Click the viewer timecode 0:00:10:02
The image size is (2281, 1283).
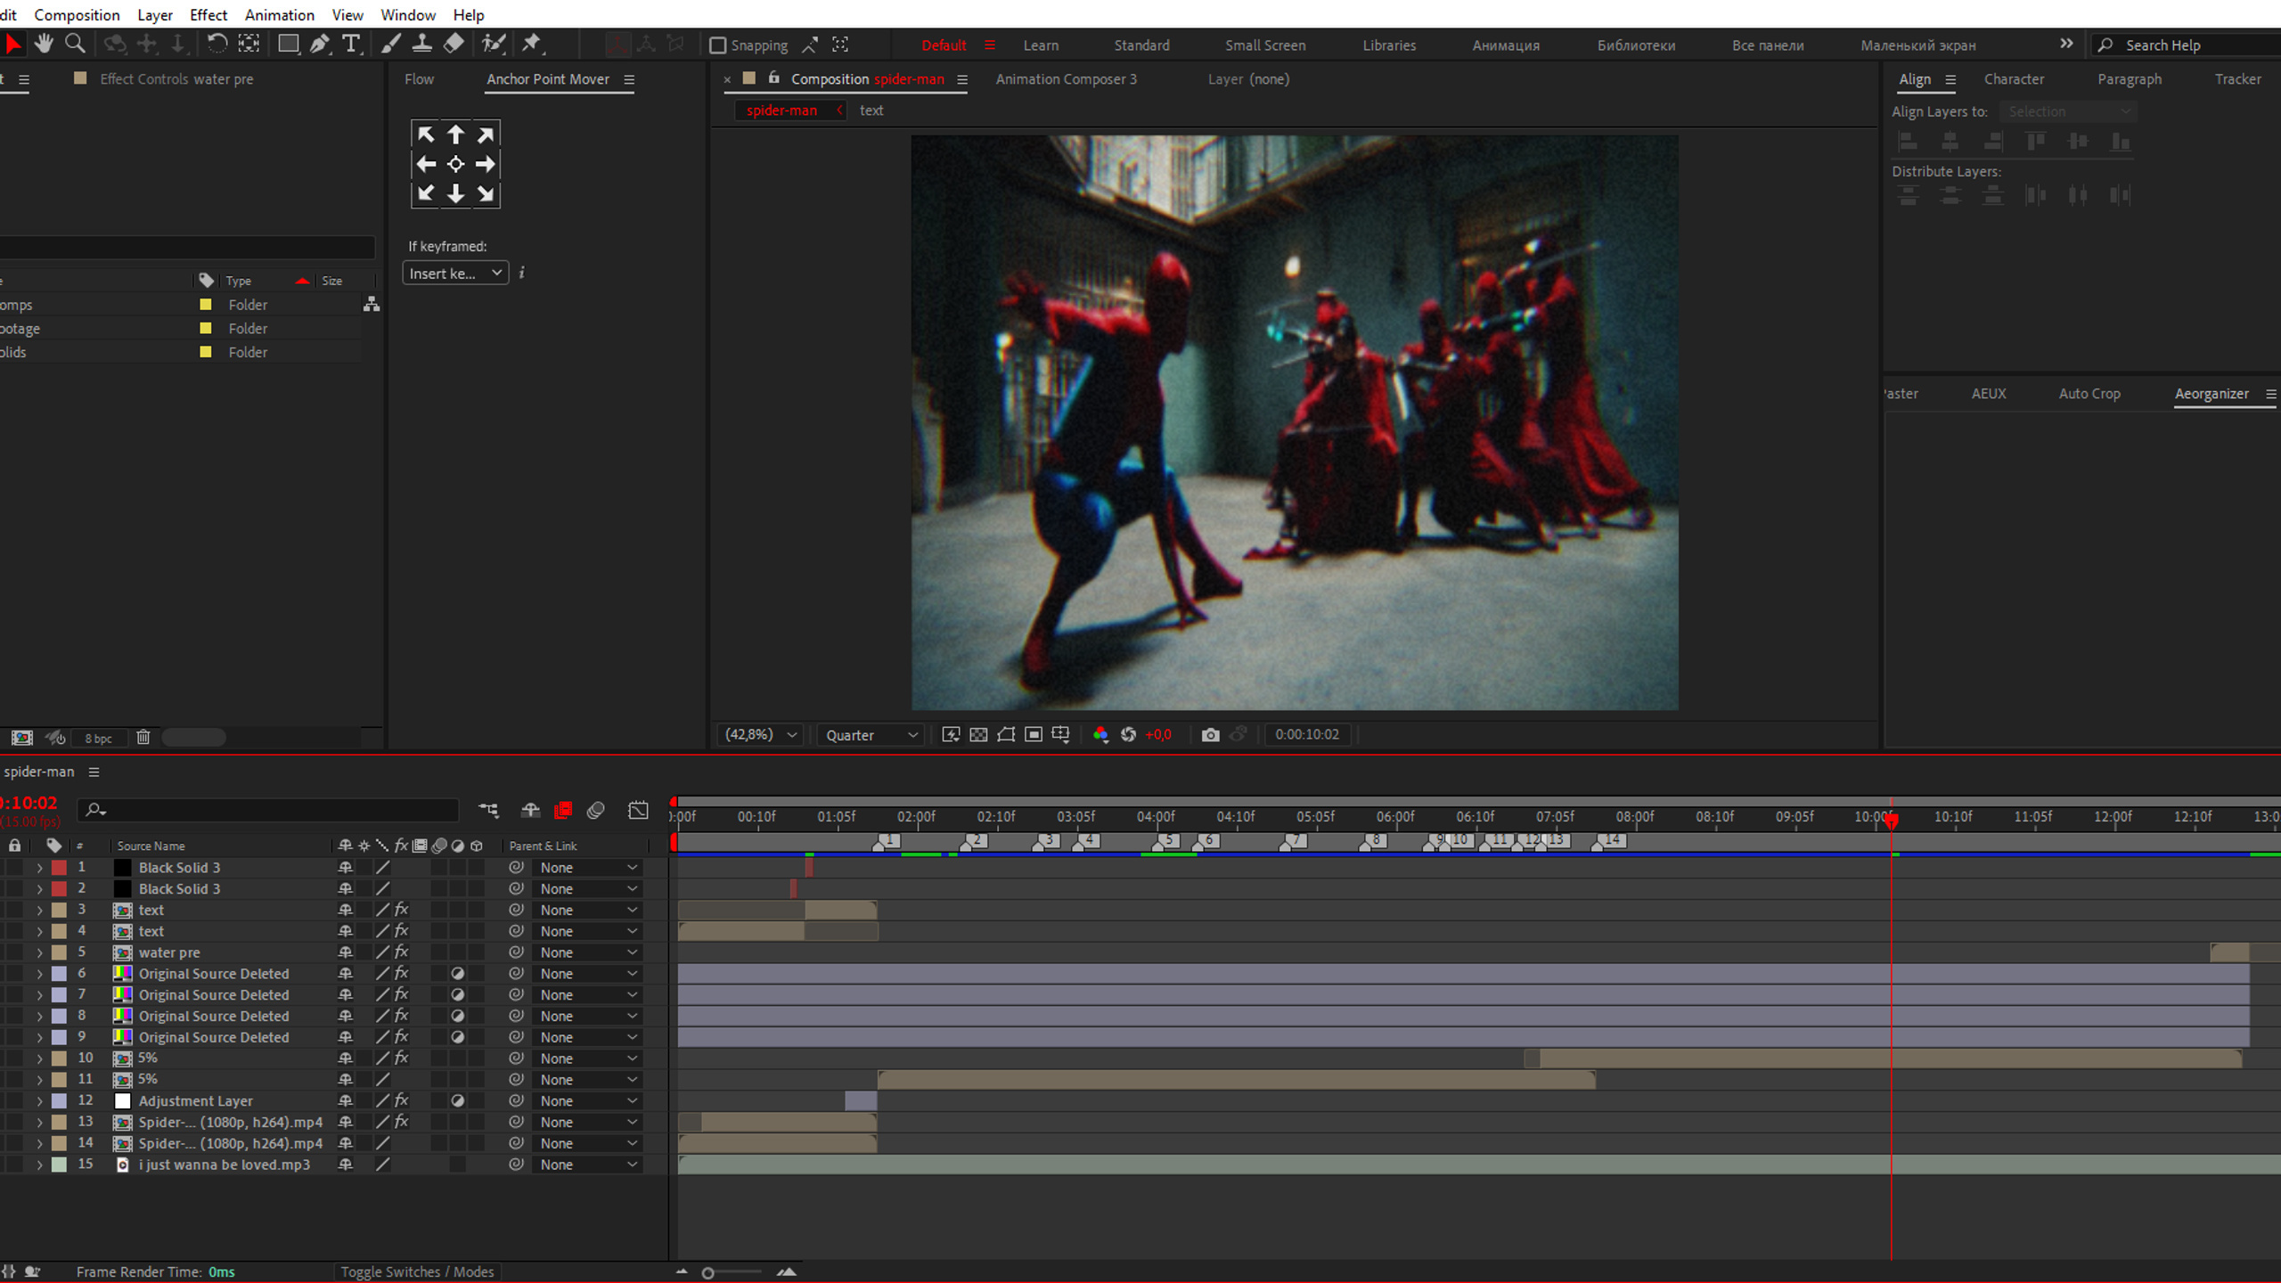click(1307, 735)
